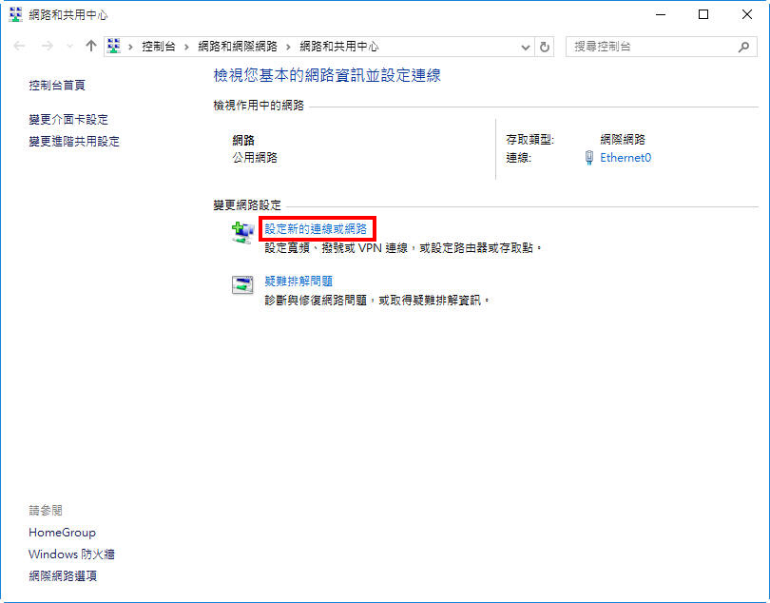Expand chevron after 控制台 breadcrumb
This screenshot has height=603, width=770.
[186, 47]
